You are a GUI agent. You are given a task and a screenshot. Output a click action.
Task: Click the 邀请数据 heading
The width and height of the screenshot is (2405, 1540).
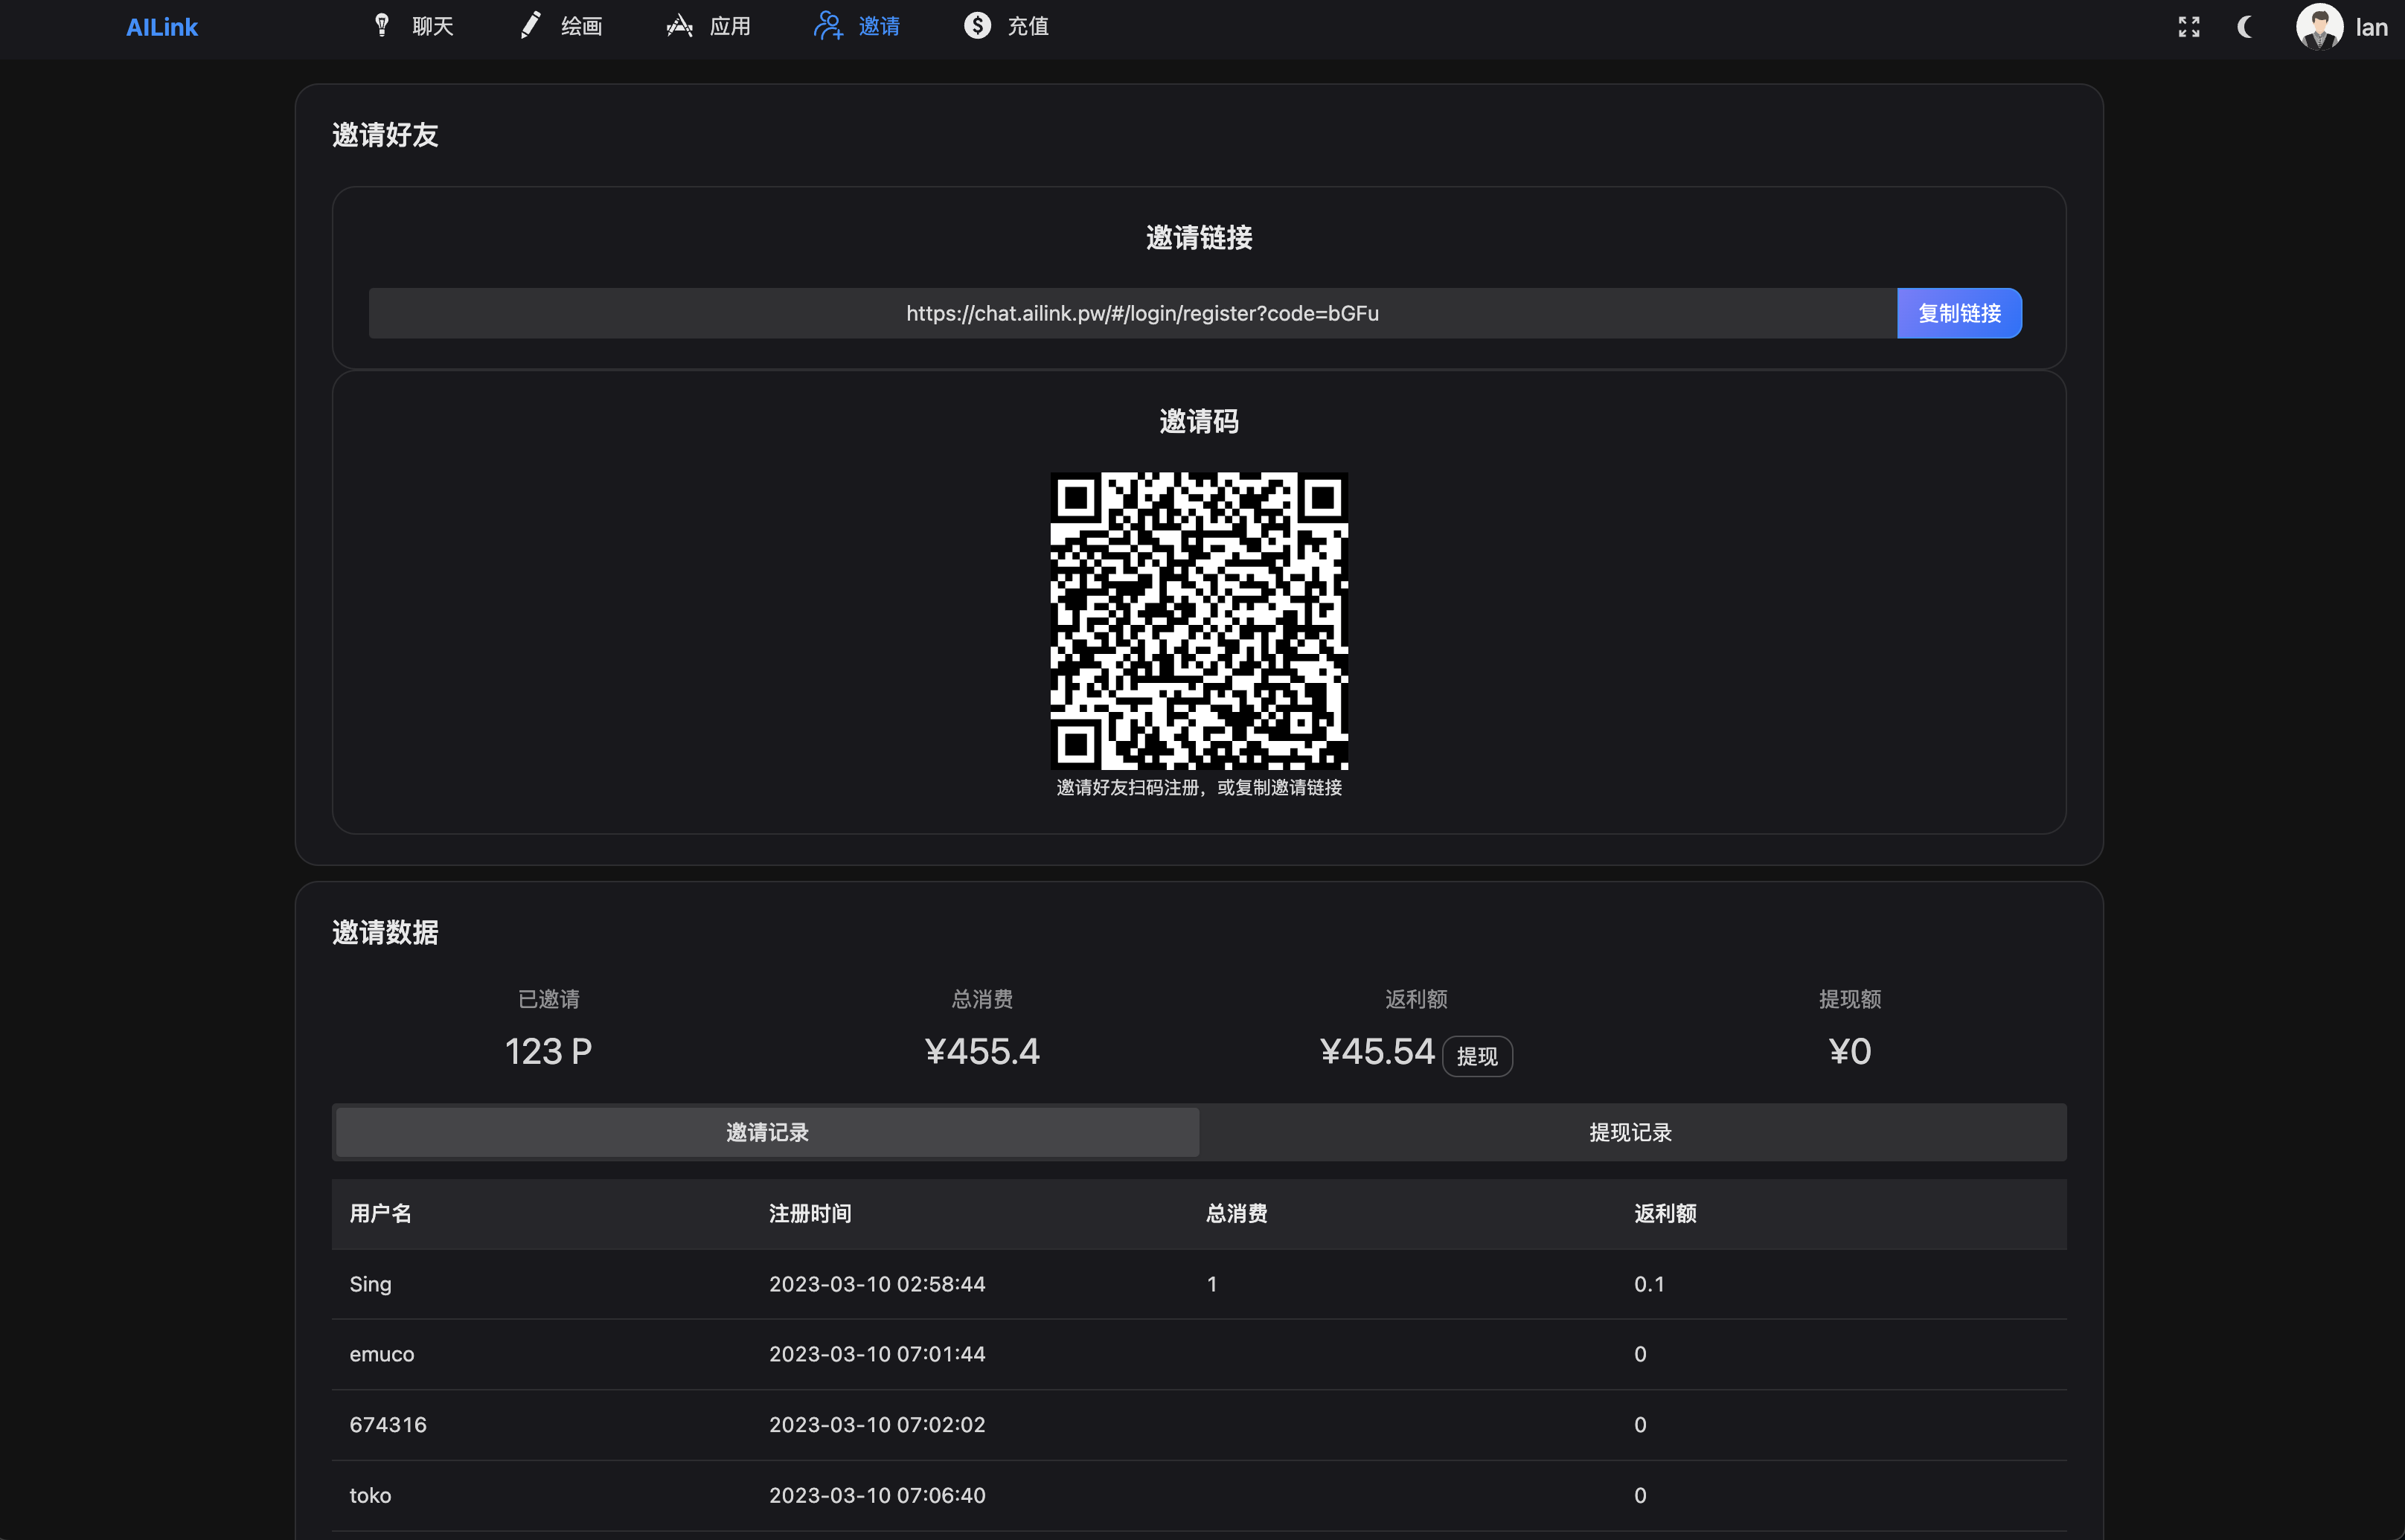tap(385, 933)
